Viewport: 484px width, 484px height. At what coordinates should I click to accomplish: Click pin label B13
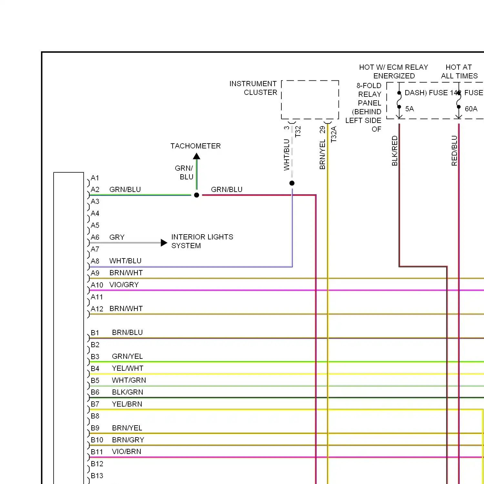(97, 476)
